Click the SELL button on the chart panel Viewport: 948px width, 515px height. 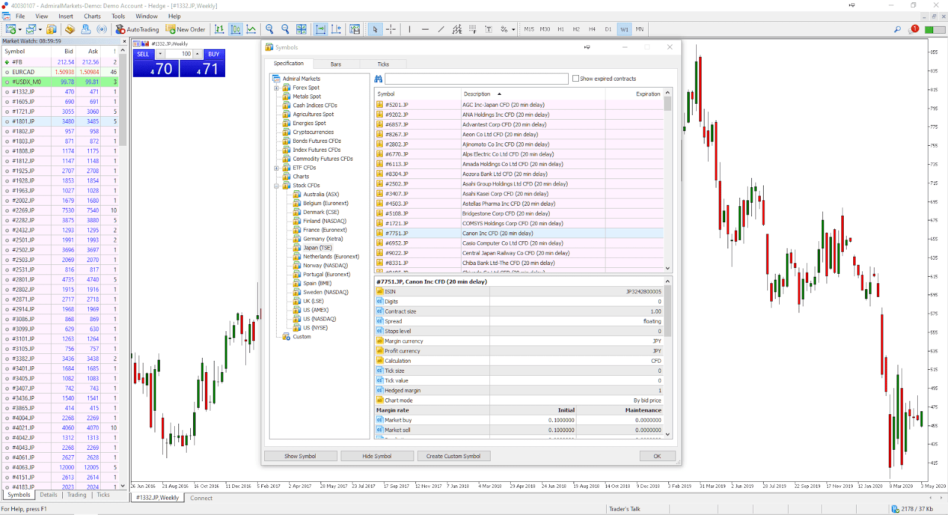(143, 54)
